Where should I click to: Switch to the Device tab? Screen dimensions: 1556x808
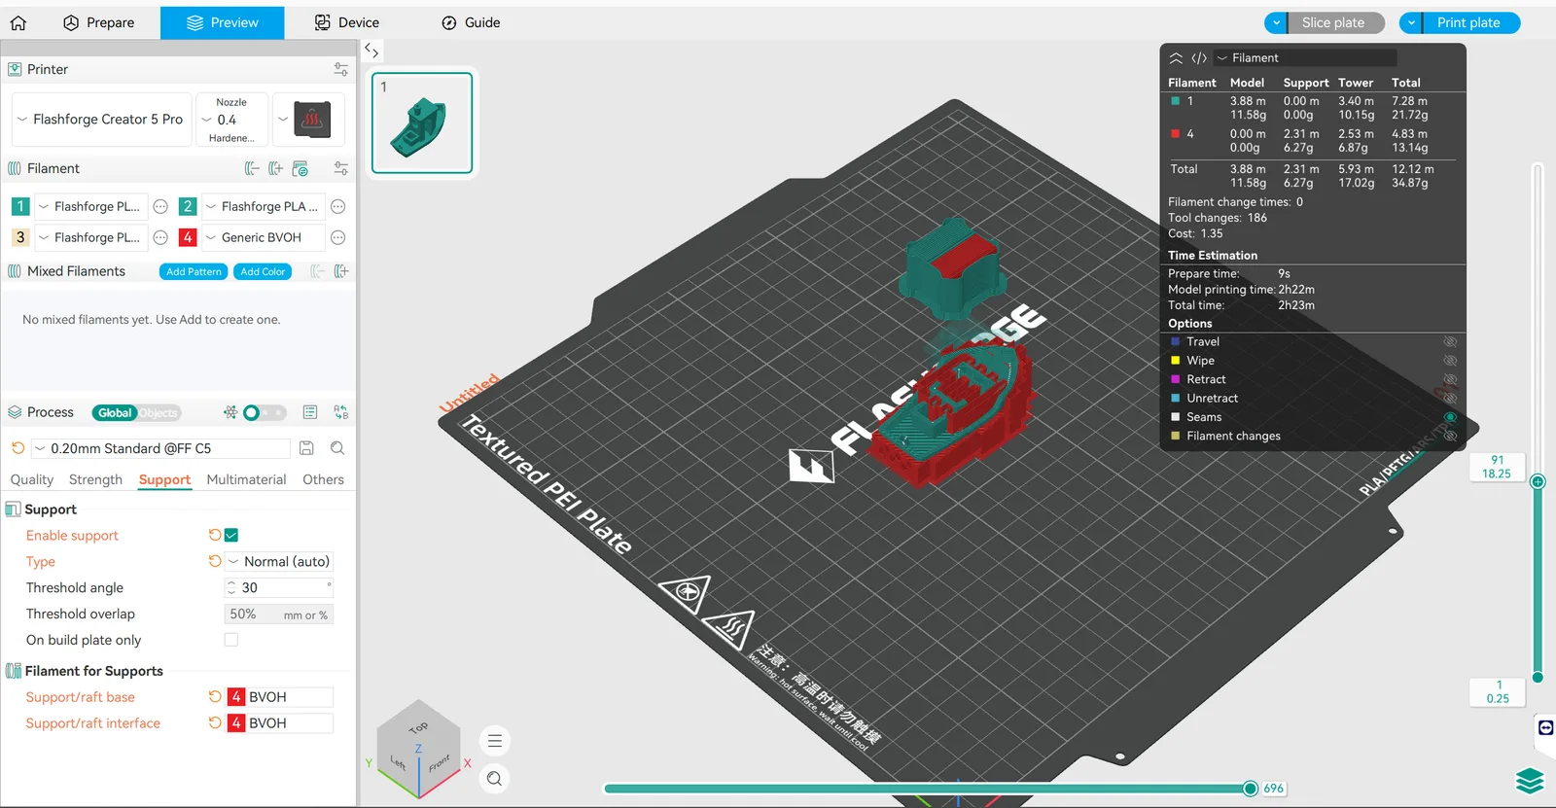[x=347, y=22]
